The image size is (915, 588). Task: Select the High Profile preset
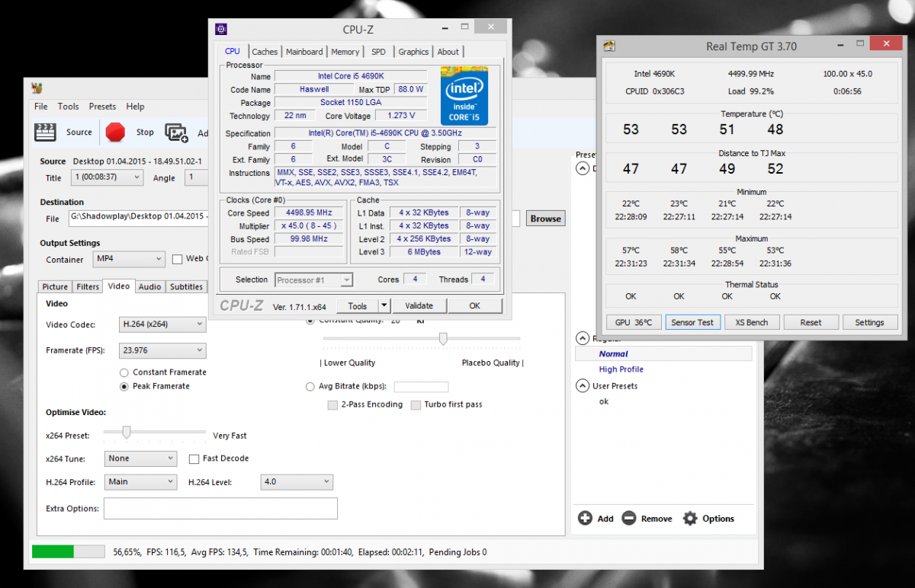(621, 369)
